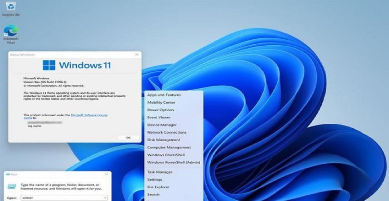Click the "Open:" label in Run dialog
Image resolution: width=389 pixels, height=201 pixels.
(x=12, y=197)
